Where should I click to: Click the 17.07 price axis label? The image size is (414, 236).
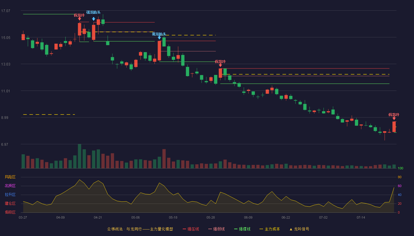(6, 11)
